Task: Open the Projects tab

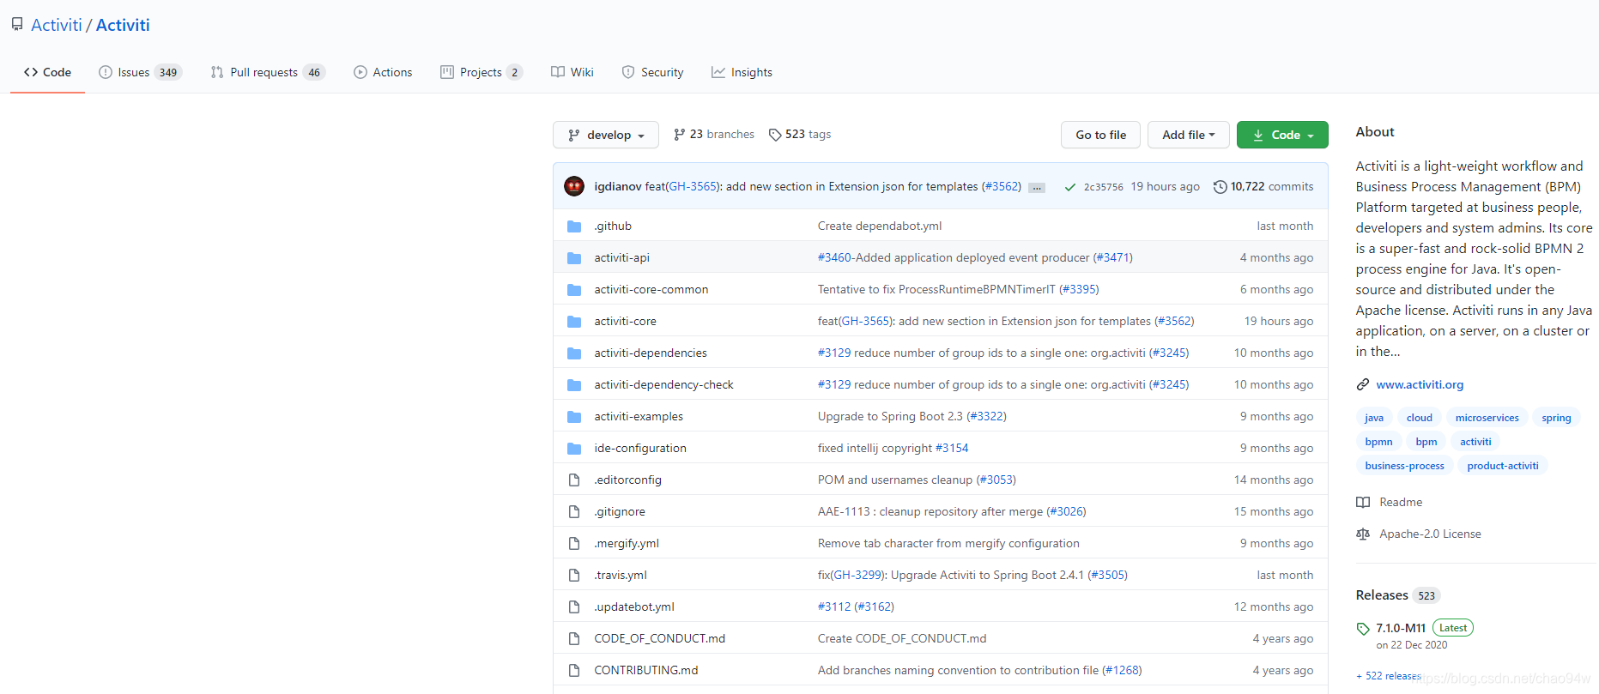Action: tap(482, 72)
